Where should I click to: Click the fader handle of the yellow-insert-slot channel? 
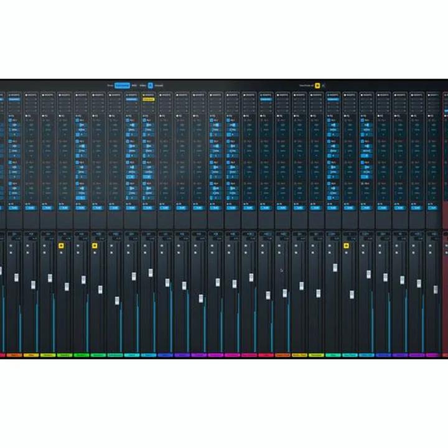(151, 273)
